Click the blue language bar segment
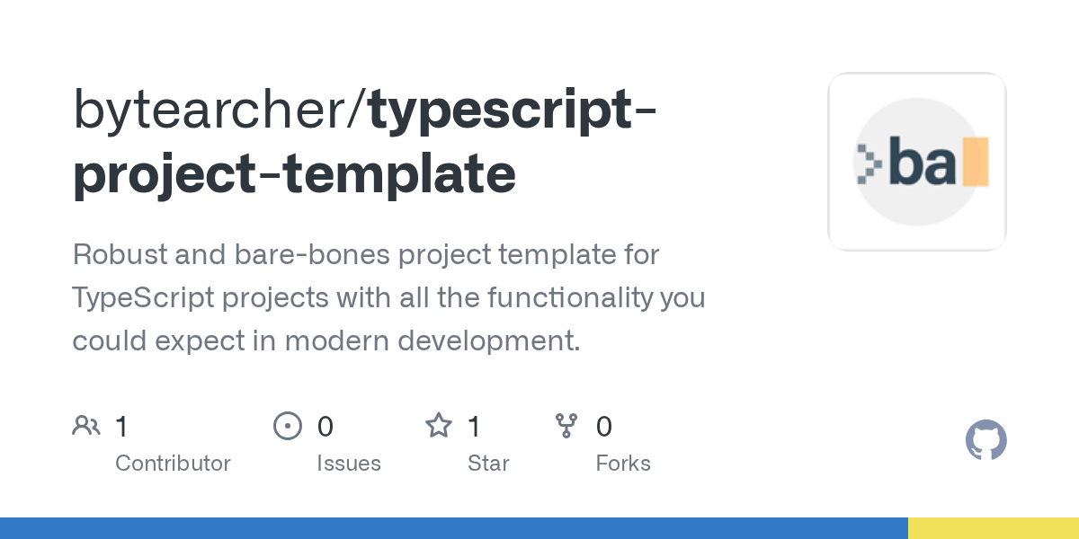 tap(454, 528)
